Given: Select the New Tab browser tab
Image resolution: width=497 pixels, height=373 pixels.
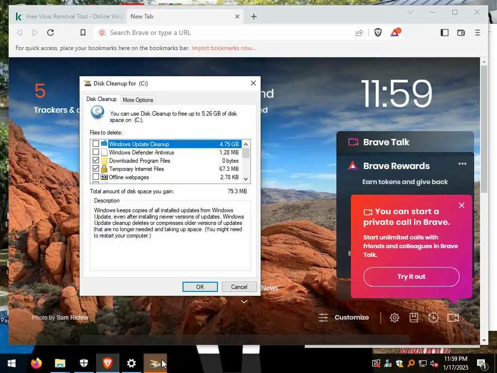Looking at the screenshot, I should [185, 17].
